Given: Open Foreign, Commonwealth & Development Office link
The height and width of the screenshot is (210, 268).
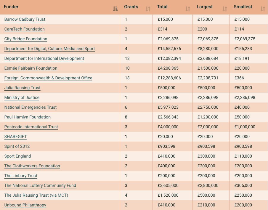Looking at the screenshot, I should [x=48, y=78].
